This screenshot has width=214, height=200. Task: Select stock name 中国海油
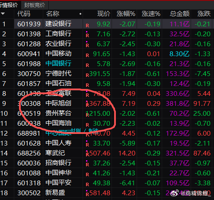pyautogui.click(x=58, y=123)
